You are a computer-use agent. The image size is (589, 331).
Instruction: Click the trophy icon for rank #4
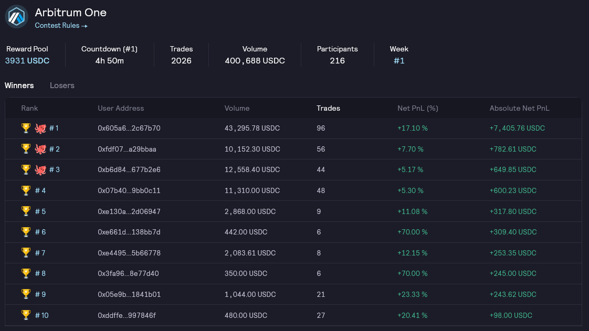[x=26, y=190]
